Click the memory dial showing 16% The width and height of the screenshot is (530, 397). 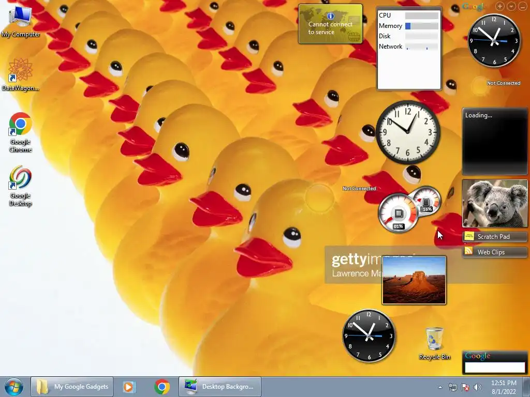pyautogui.click(x=427, y=201)
